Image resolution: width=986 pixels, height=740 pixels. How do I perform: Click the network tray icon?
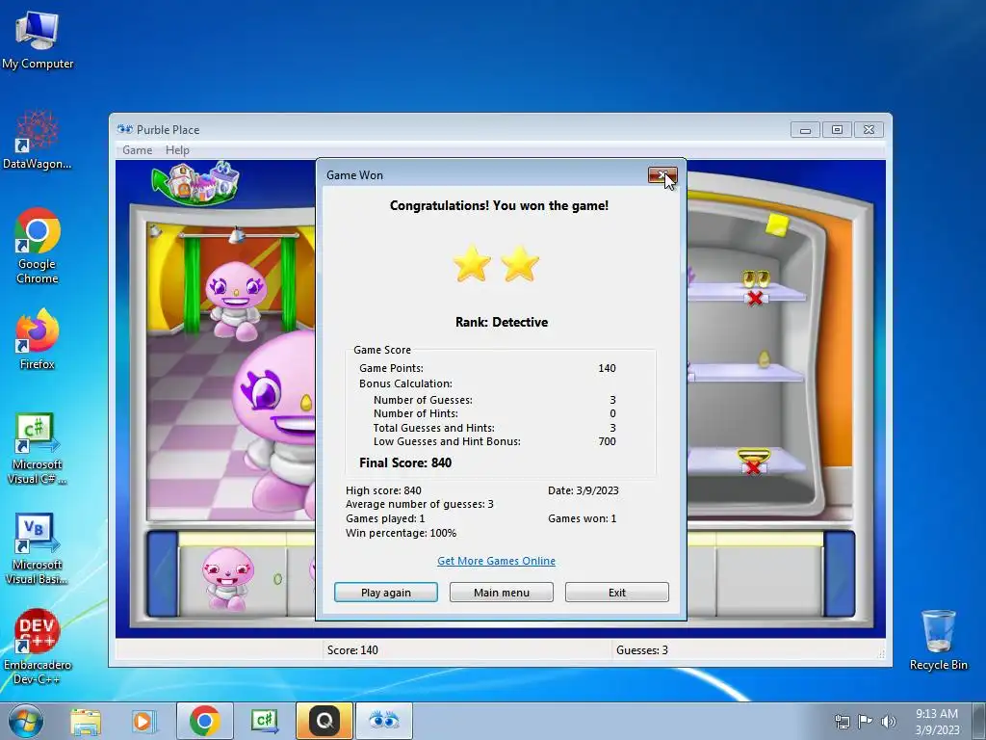tap(842, 721)
